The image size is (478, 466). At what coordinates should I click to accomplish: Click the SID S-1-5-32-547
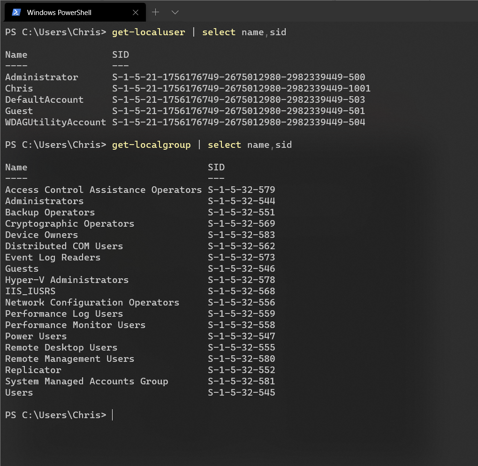coord(242,336)
